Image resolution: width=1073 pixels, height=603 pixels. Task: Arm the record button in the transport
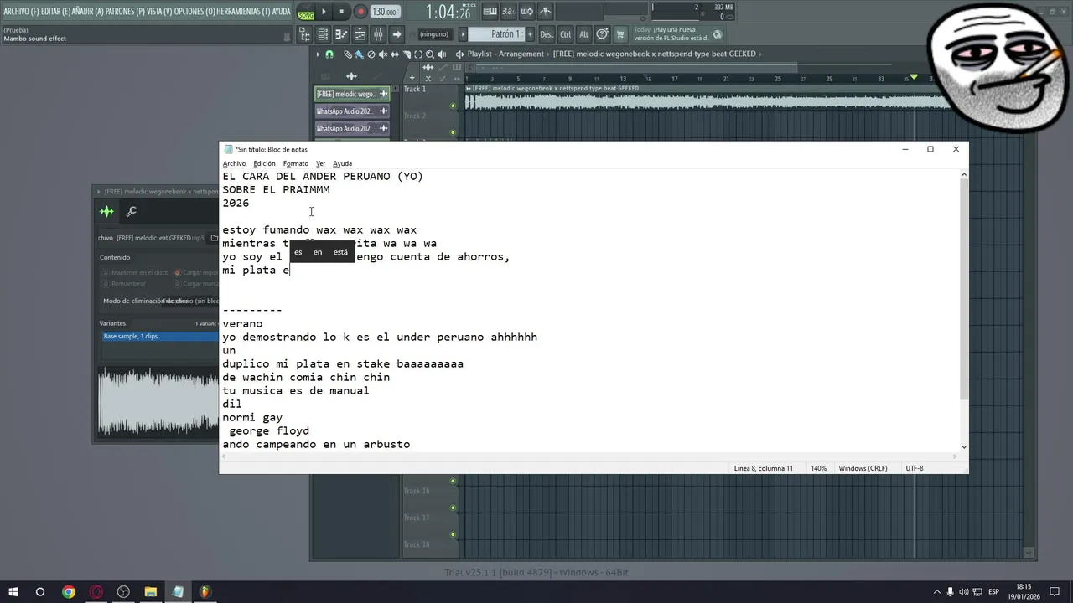click(x=360, y=12)
